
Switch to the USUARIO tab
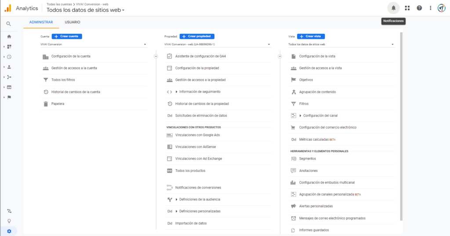coord(73,22)
